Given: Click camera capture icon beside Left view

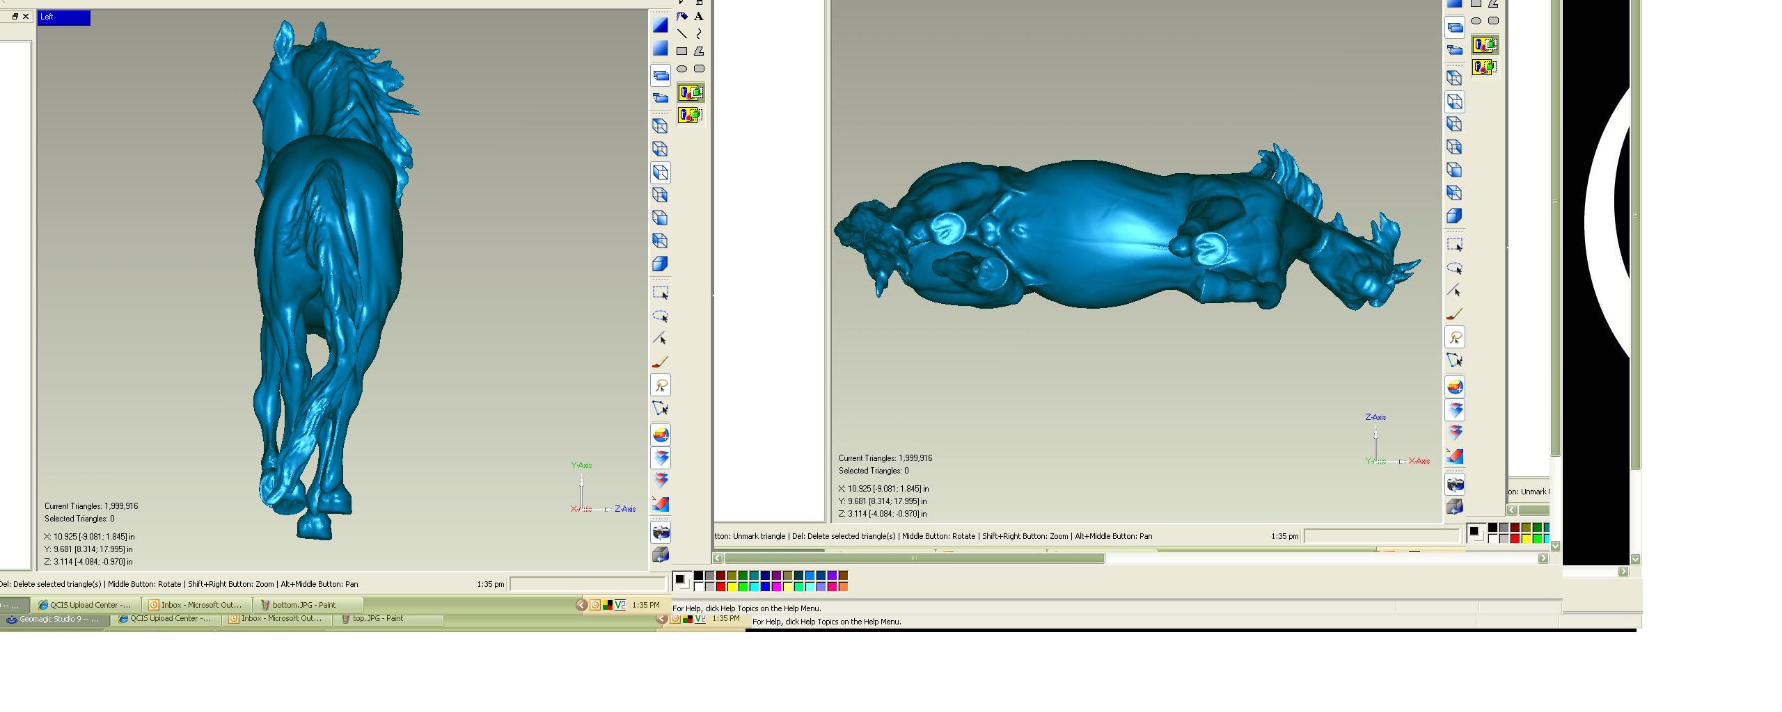Looking at the screenshot, I should tap(661, 533).
